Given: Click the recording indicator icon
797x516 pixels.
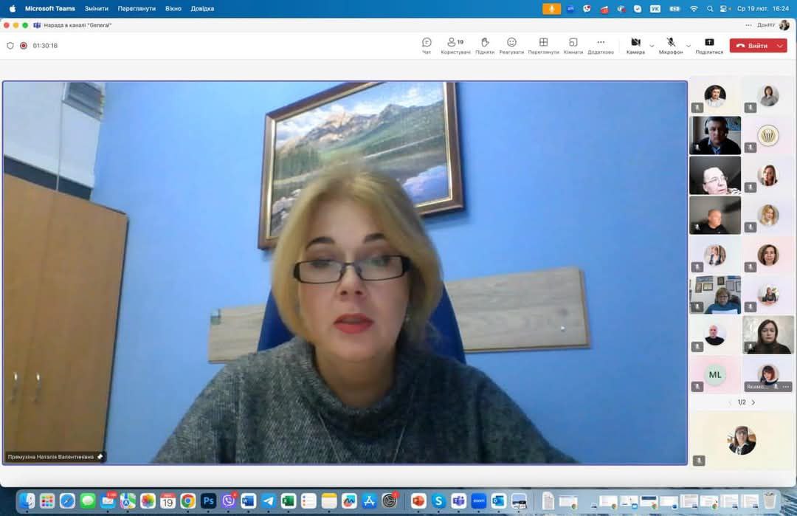Looking at the screenshot, I should click(24, 46).
